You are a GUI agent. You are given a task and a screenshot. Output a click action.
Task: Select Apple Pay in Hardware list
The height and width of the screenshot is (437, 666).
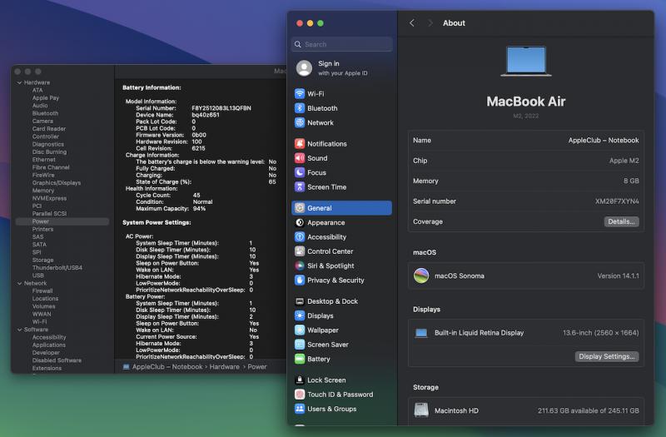[x=46, y=97]
